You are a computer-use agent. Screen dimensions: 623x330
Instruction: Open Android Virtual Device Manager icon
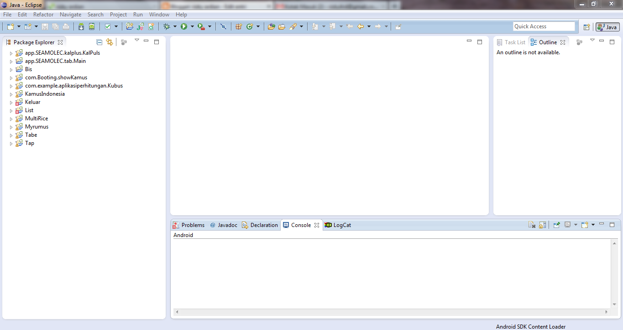point(92,27)
